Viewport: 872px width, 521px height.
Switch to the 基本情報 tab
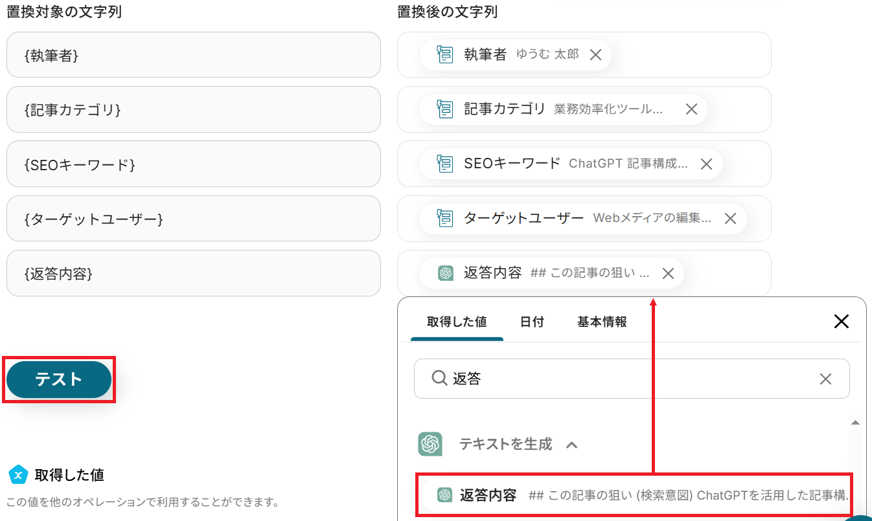coord(602,322)
